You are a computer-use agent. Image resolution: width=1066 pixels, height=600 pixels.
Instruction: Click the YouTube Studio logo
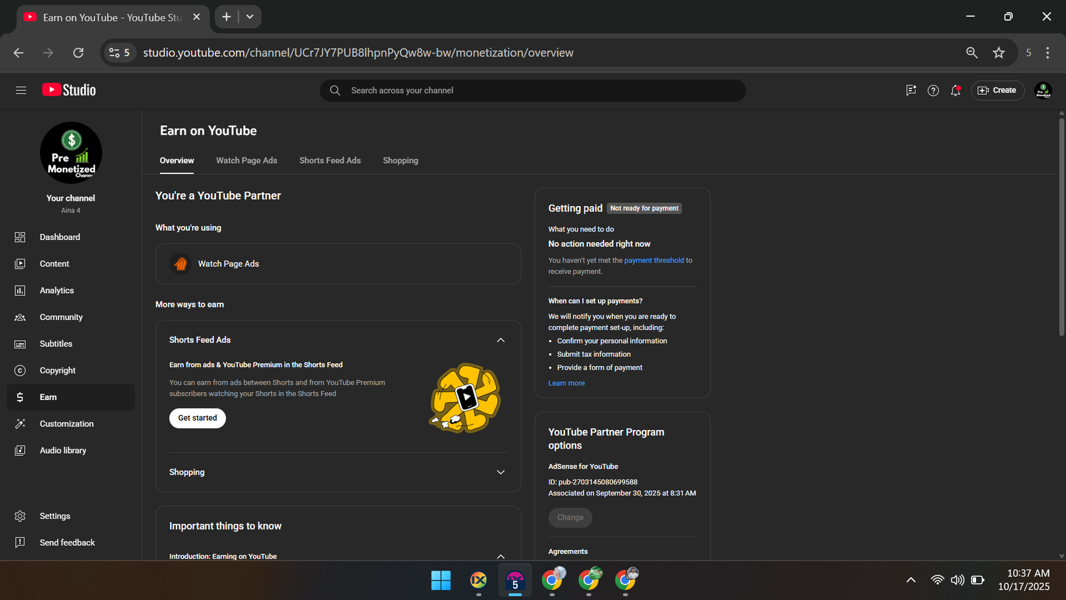[69, 90]
